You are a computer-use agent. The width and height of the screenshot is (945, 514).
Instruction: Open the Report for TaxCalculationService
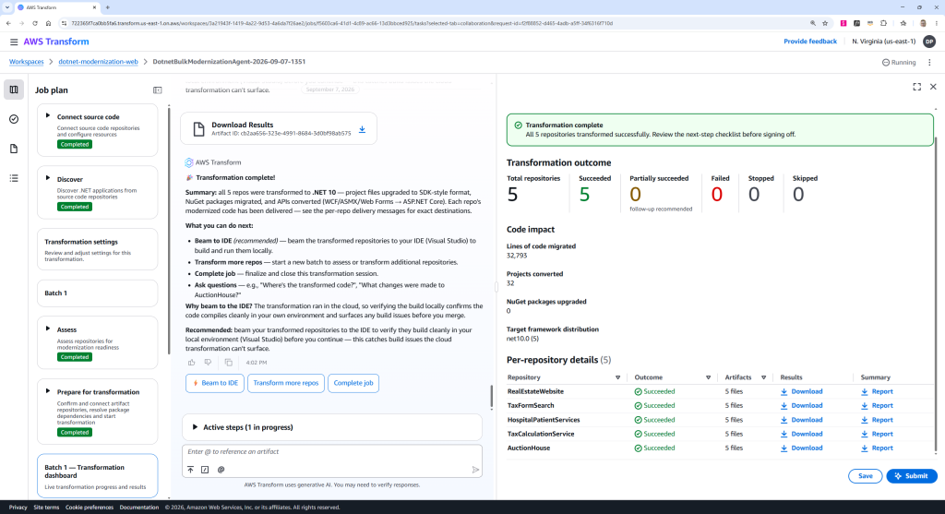click(877, 435)
